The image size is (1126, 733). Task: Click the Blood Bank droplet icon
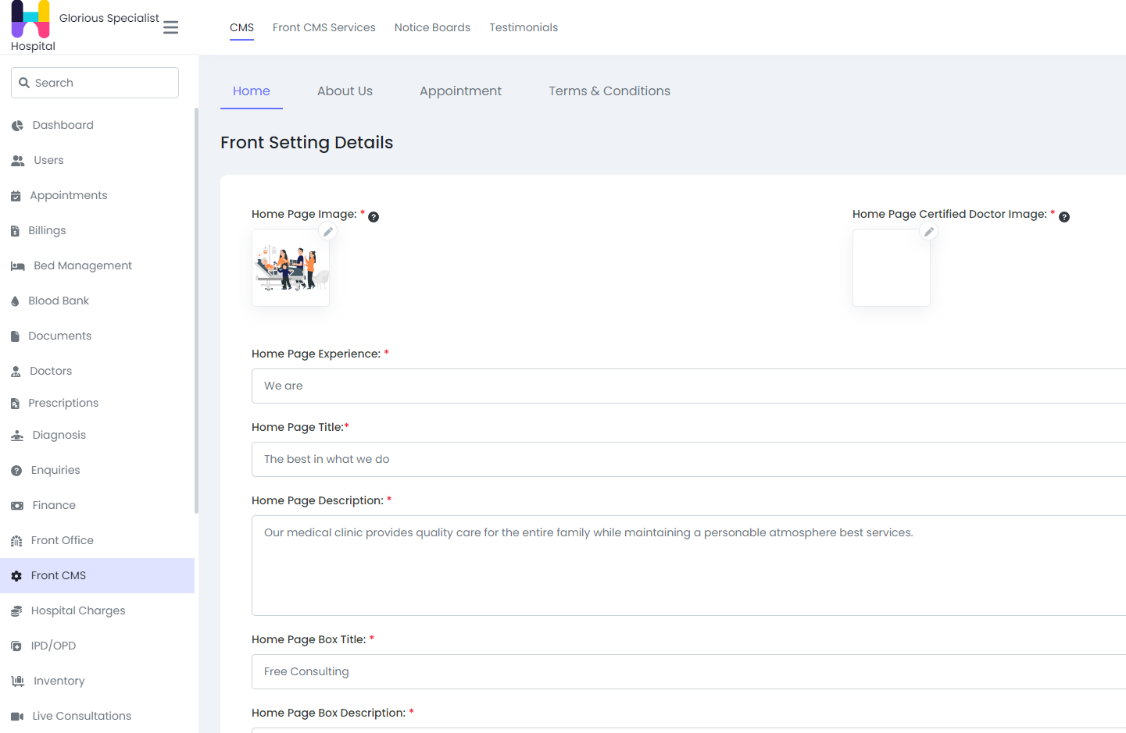click(15, 301)
